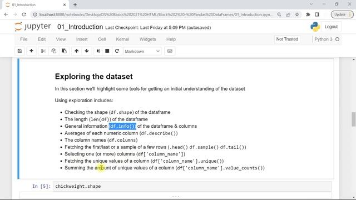This screenshot has width=356, height=200.
Task: Click the Python logo icon
Action: (315, 27)
